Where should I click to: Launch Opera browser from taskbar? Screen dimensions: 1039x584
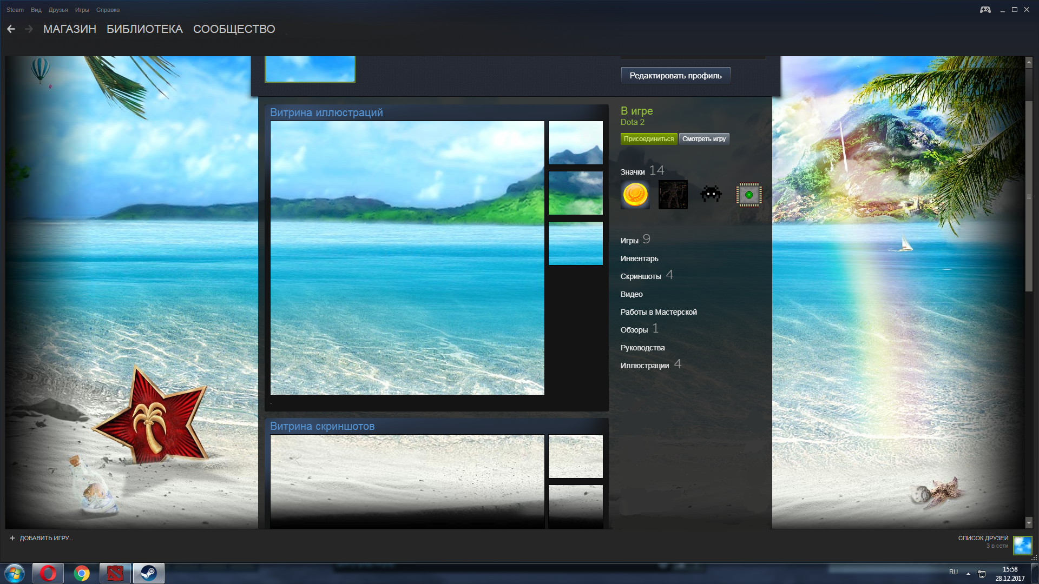tap(48, 573)
